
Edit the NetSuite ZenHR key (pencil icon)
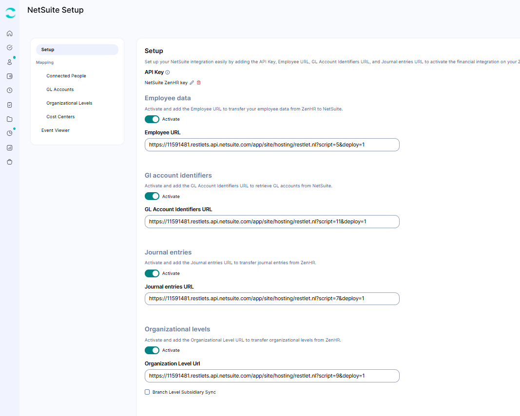click(192, 83)
